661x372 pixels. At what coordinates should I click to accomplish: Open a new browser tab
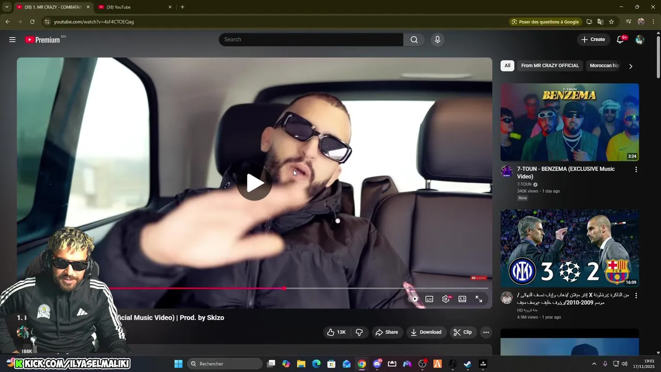click(182, 7)
